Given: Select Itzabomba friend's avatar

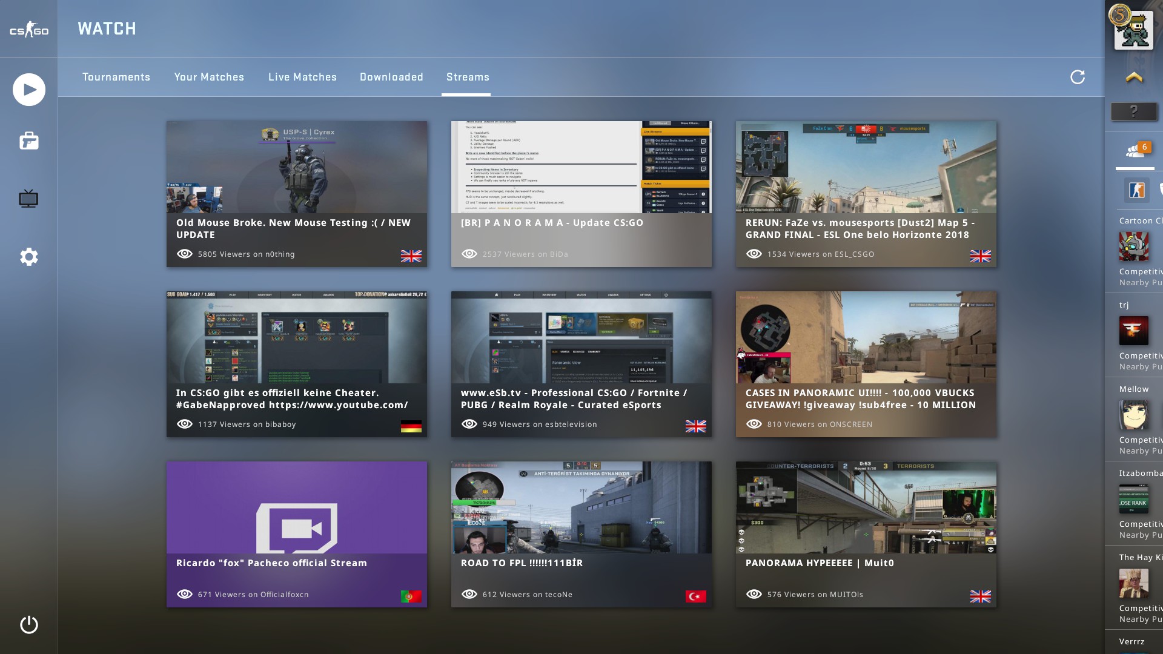Looking at the screenshot, I should pyautogui.click(x=1134, y=499).
